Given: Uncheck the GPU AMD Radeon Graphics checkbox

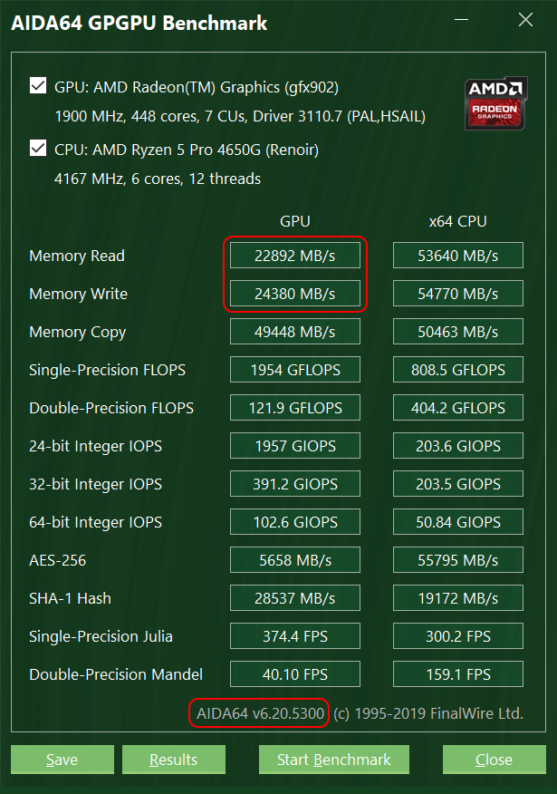Looking at the screenshot, I should point(38,86).
